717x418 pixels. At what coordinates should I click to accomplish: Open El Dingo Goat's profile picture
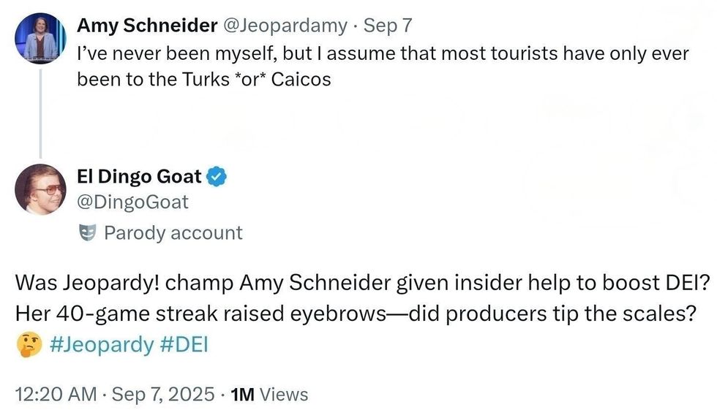40,189
